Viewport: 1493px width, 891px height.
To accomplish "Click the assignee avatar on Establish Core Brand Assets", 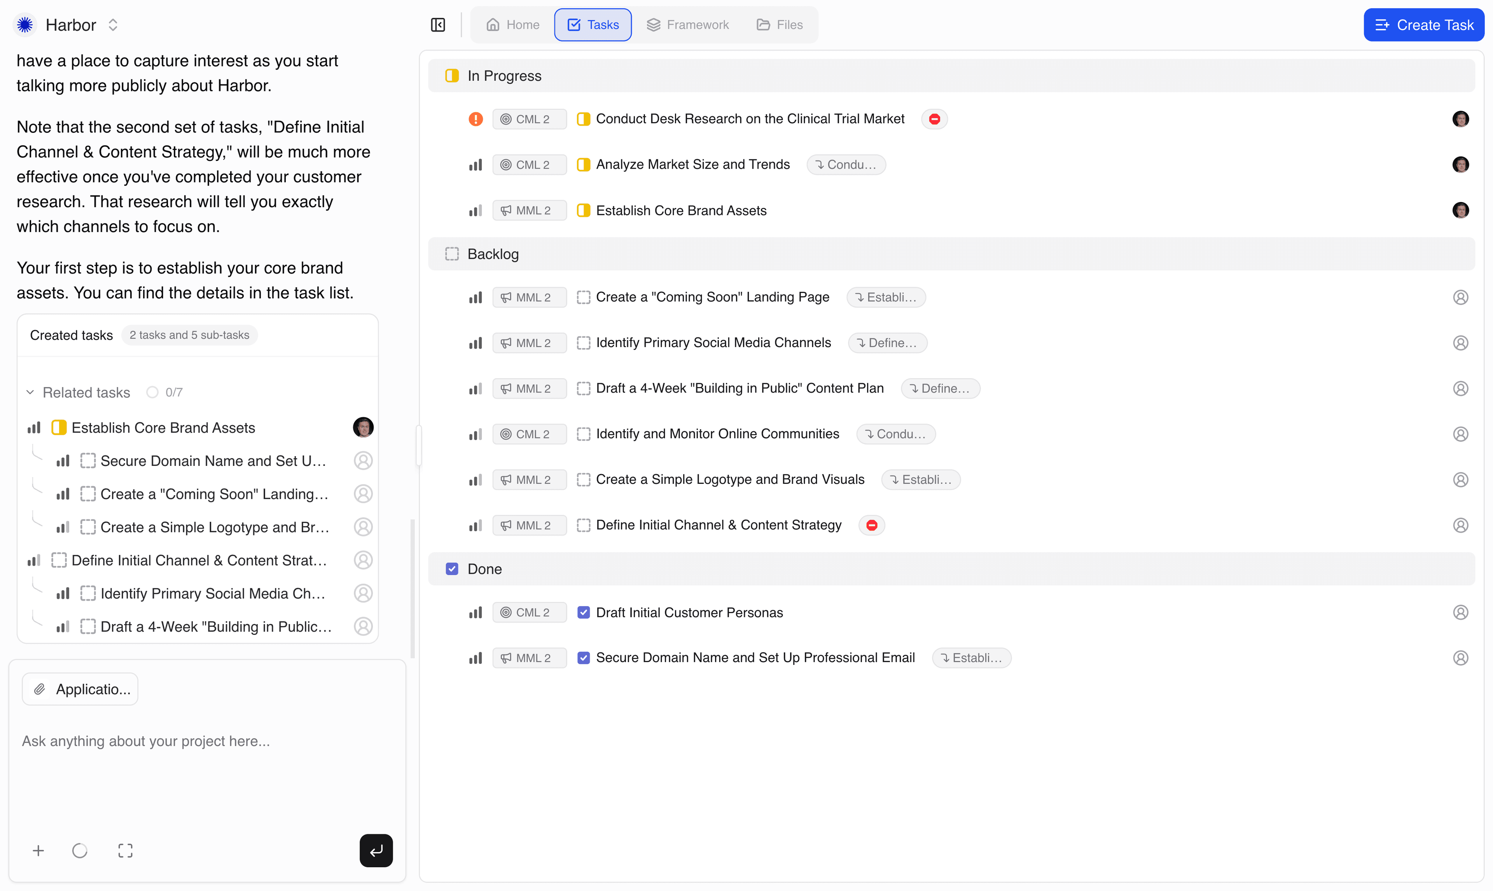I will [x=1461, y=210].
